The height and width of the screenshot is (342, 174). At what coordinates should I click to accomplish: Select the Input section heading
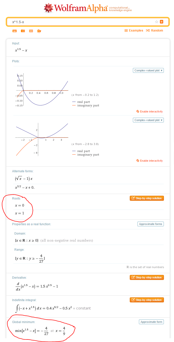click(x=15, y=43)
